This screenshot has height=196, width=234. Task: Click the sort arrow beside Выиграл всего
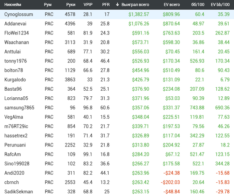(117, 5)
